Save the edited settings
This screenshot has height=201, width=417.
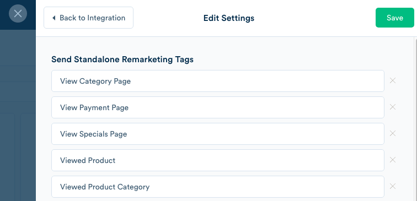pos(395,18)
